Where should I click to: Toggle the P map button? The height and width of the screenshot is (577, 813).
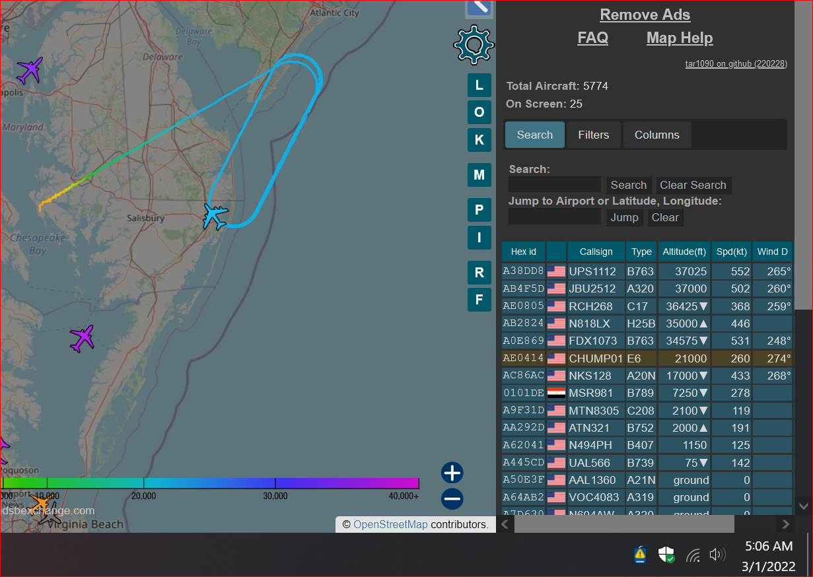479,210
